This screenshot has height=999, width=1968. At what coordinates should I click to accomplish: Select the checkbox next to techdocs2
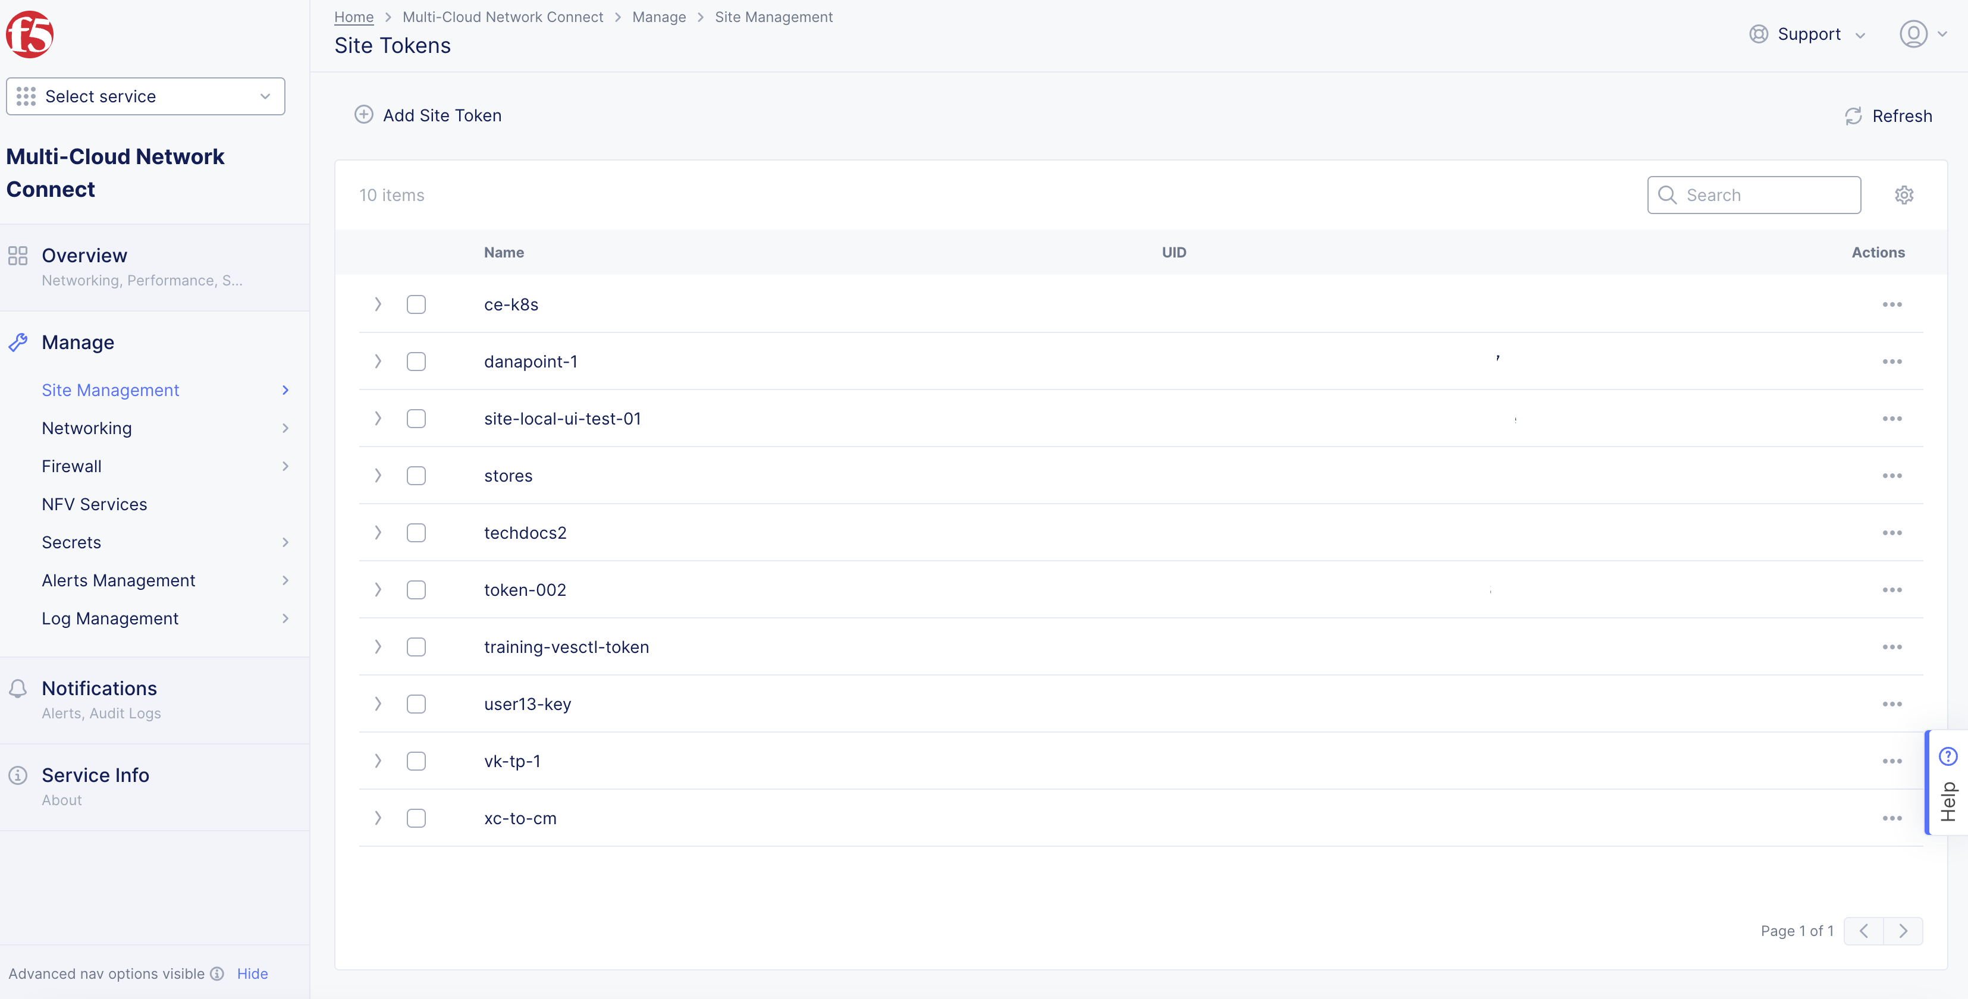(x=416, y=532)
